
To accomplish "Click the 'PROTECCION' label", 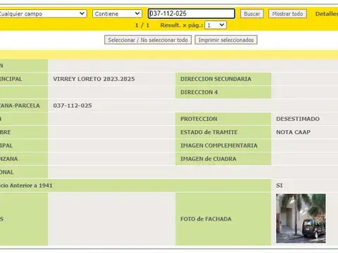I will pyautogui.click(x=199, y=119).
